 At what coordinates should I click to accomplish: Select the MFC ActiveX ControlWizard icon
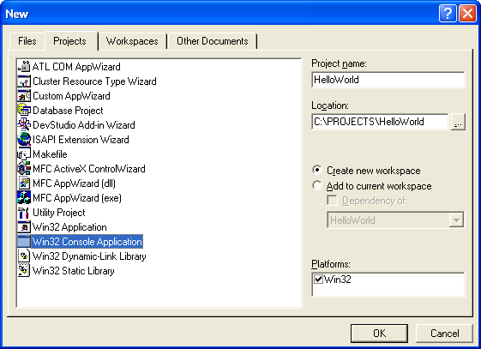pyautogui.click(x=24, y=169)
